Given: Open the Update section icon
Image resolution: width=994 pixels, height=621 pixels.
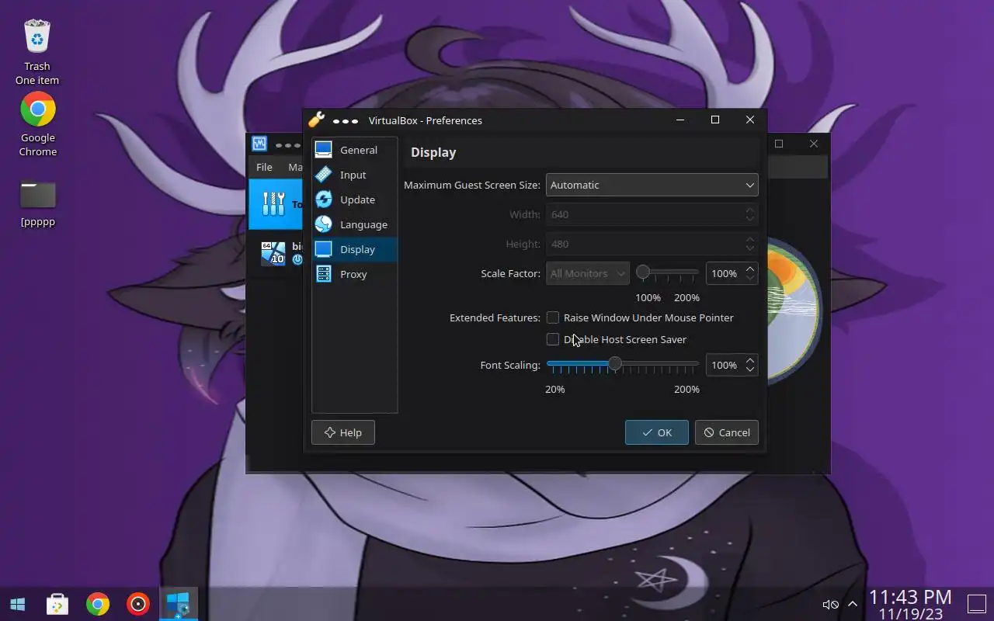Looking at the screenshot, I should point(324,199).
